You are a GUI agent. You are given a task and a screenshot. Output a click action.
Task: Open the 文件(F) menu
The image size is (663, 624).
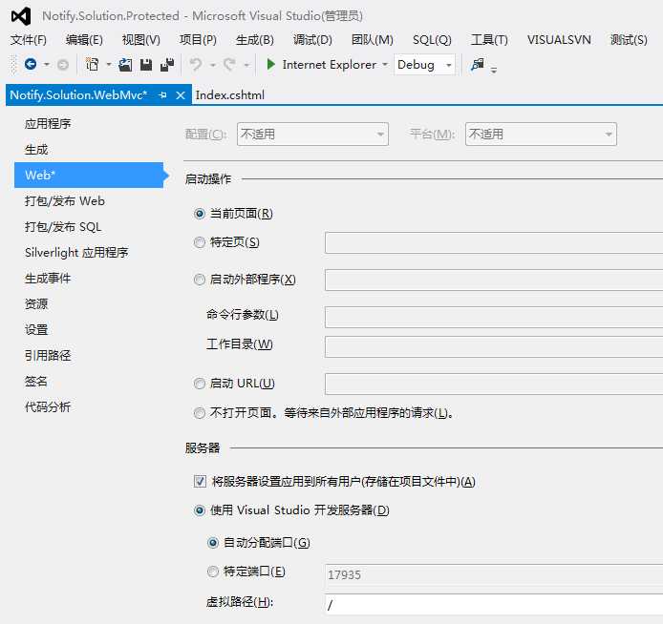(x=29, y=40)
